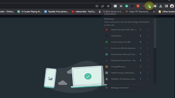Open more actions for QuillBot
The image size is (175, 98).
[x=147, y=79]
